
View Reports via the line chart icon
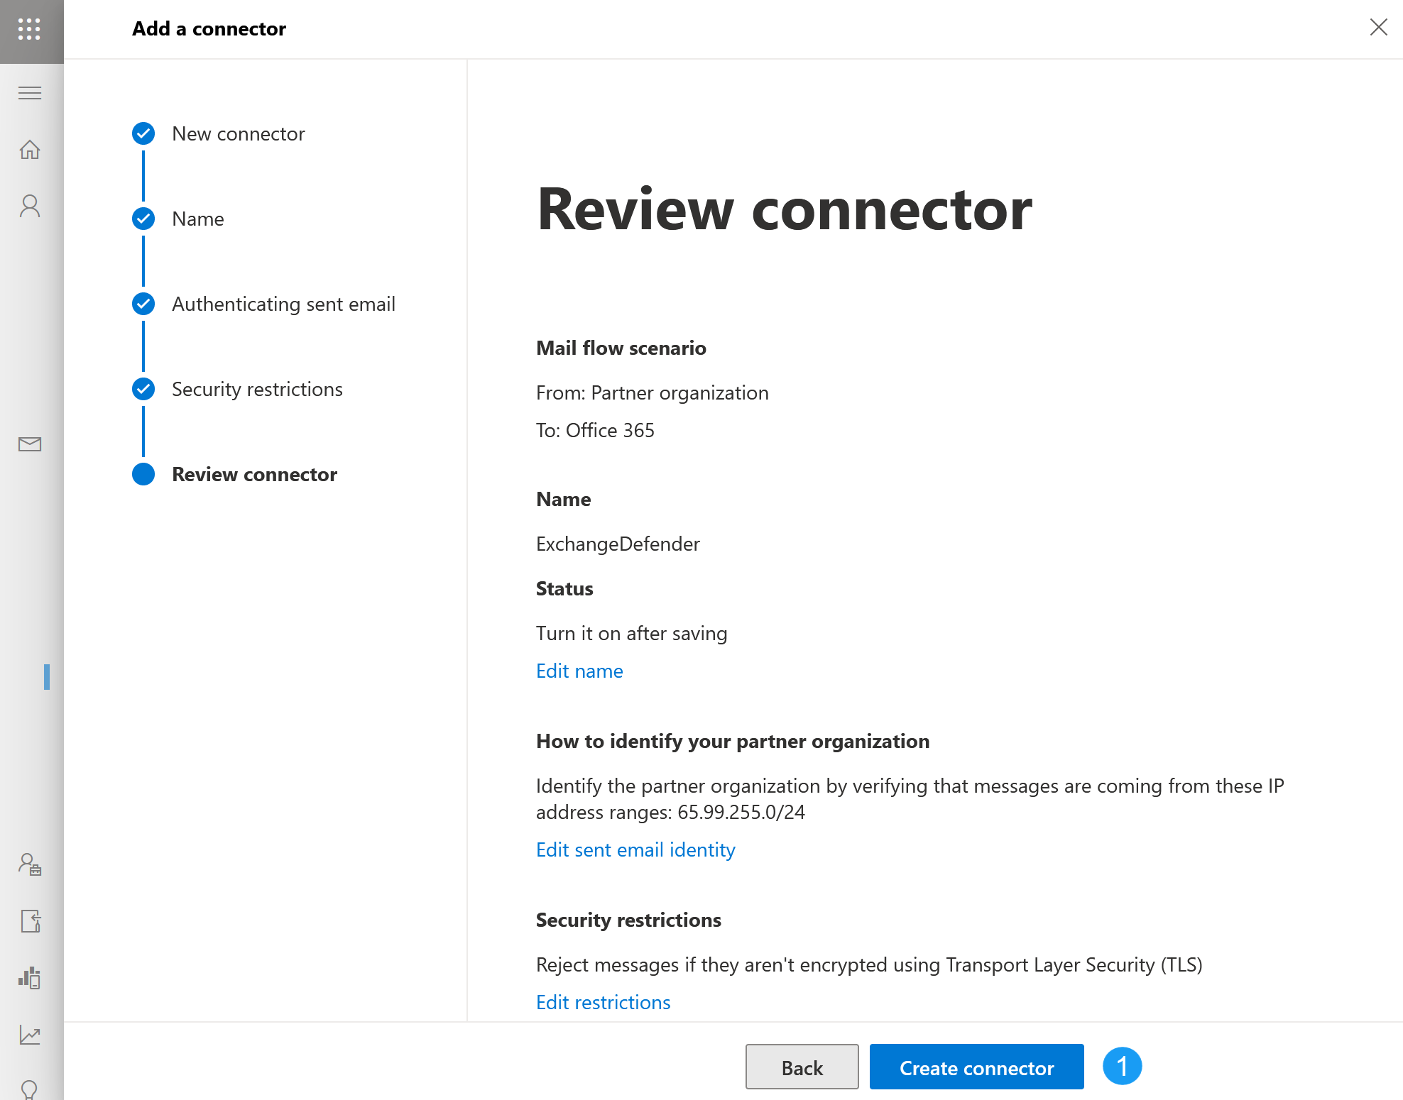[x=30, y=1035]
